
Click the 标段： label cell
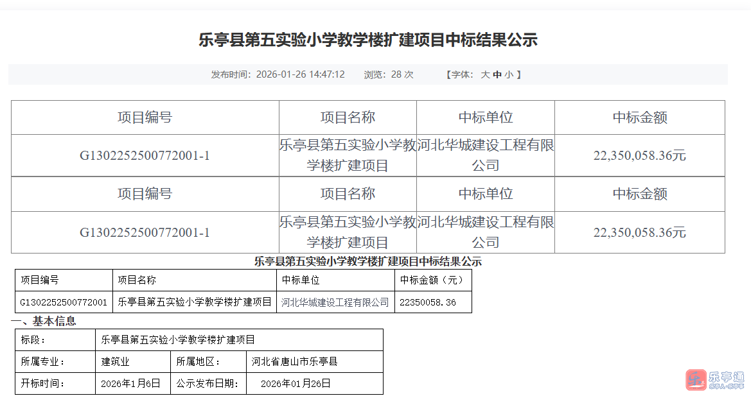33,340
